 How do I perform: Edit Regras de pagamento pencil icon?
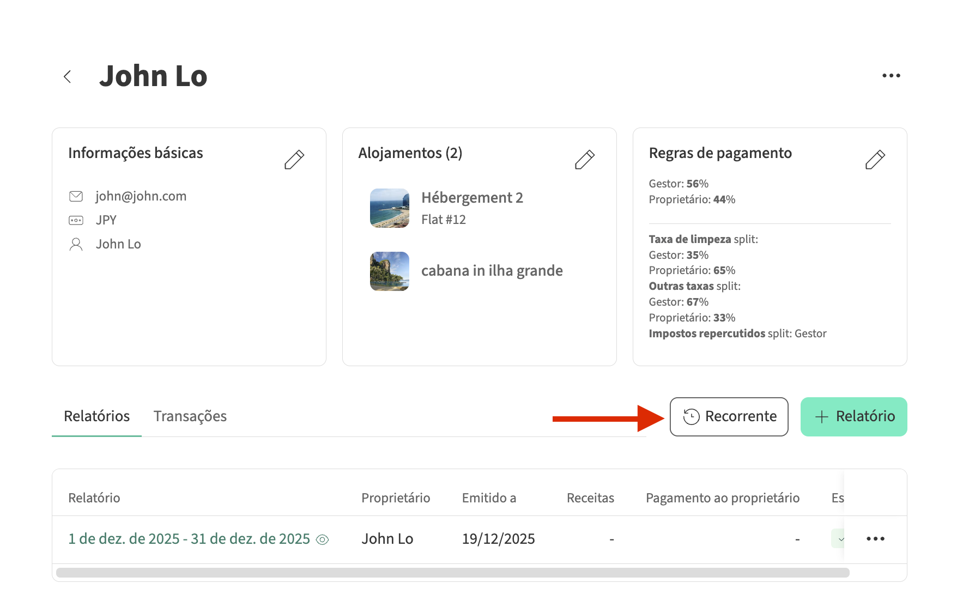coord(875,160)
